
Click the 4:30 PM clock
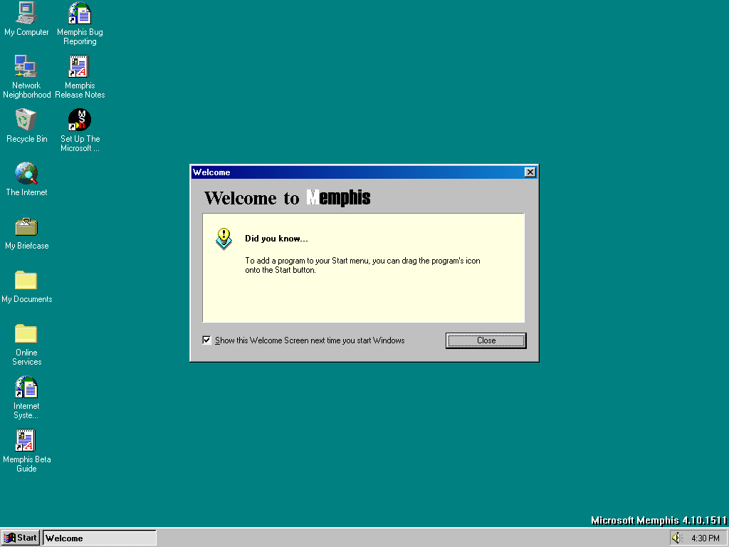[x=706, y=538]
